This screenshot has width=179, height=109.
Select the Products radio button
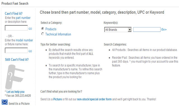tap(43, 29)
